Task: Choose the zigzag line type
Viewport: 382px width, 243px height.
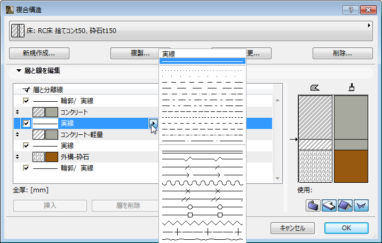Action: pos(202,223)
